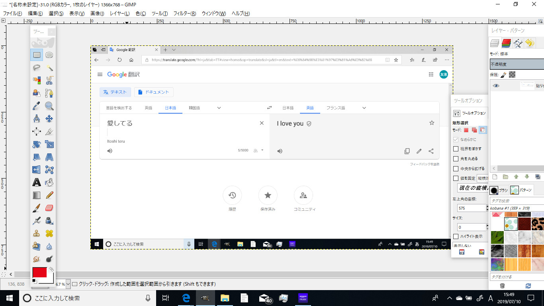Open the レイヤー(L) menu
This screenshot has height=306, width=544.
click(x=120, y=14)
